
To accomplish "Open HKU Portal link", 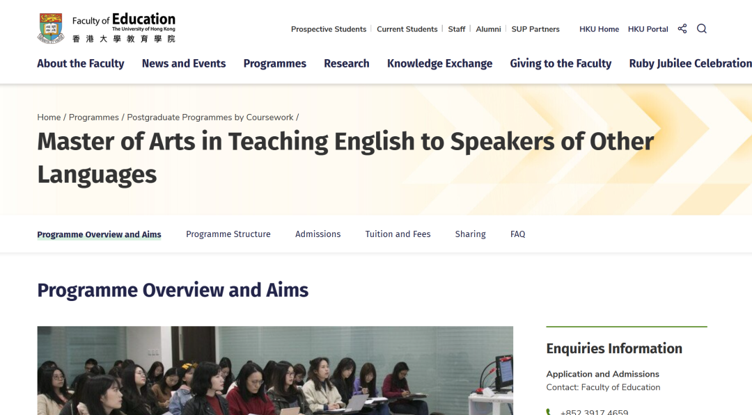I will pyautogui.click(x=648, y=29).
